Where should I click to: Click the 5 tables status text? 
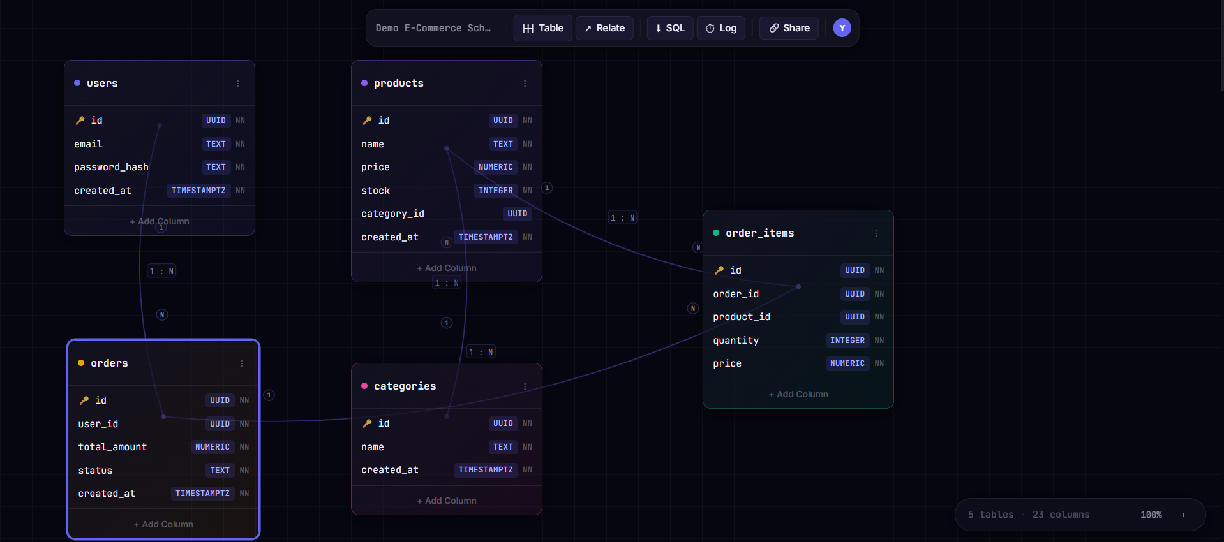(x=991, y=515)
